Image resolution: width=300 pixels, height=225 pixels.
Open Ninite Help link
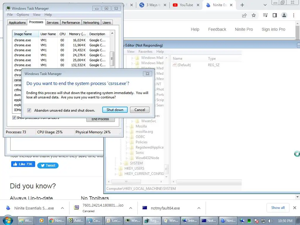pos(195,29)
